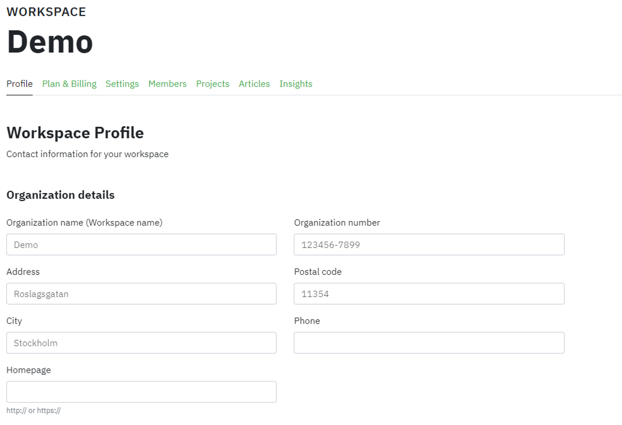Click the 'Contact information for your workspace' text
The image size is (622, 425).
tap(87, 154)
